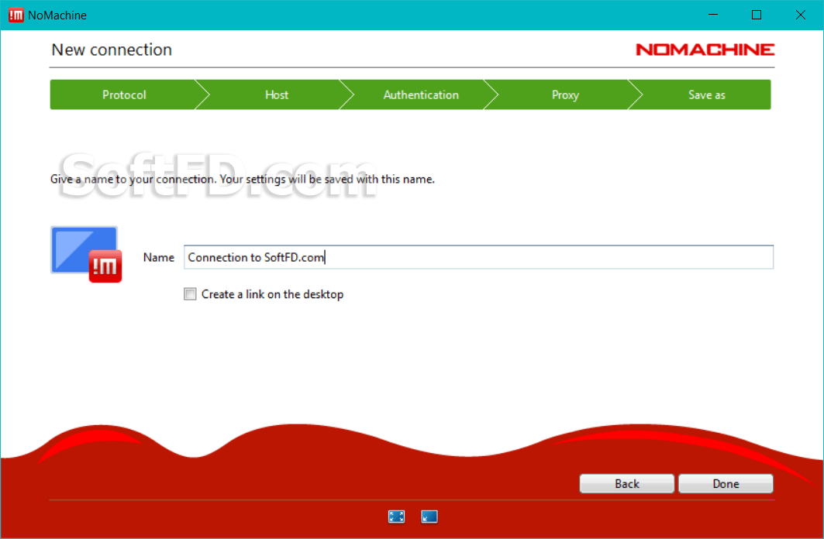Click the fullscreen icon at the bottom
The width and height of the screenshot is (824, 539).
click(x=396, y=517)
